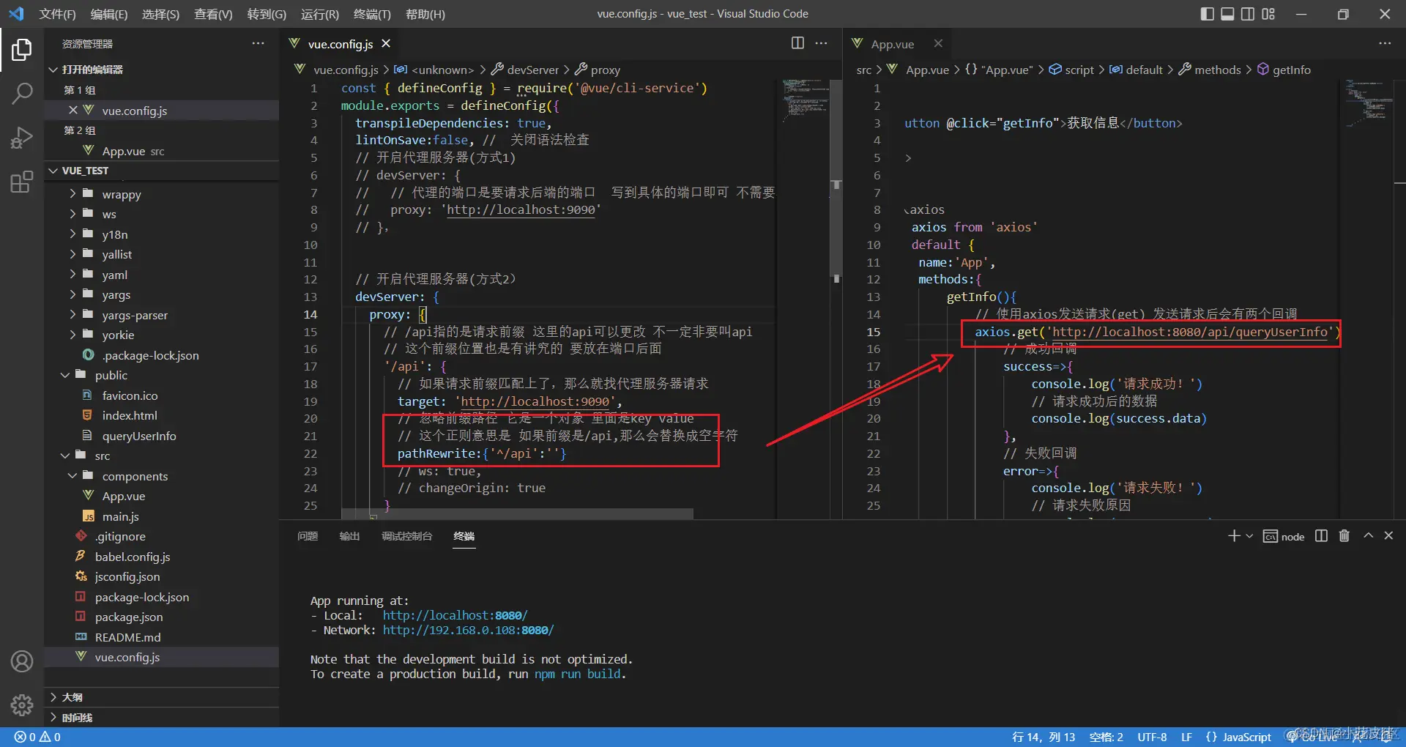Expand the yargs-parser folder

point(135,315)
